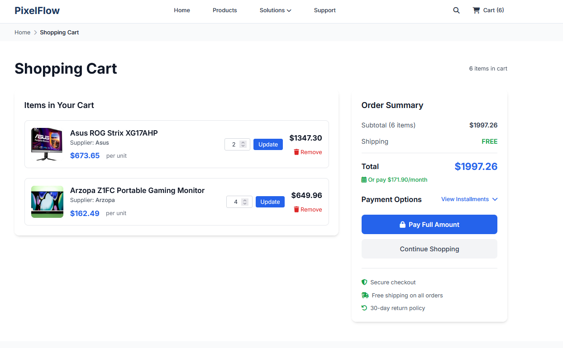This screenshot has width=563, height=348.
Task: Click the blue $1997.26 total amount
Action: point(476,167)
